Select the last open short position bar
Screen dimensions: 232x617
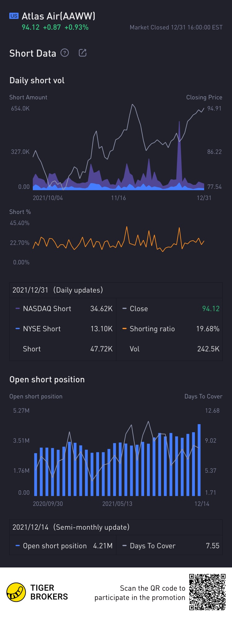pos(199,460)
